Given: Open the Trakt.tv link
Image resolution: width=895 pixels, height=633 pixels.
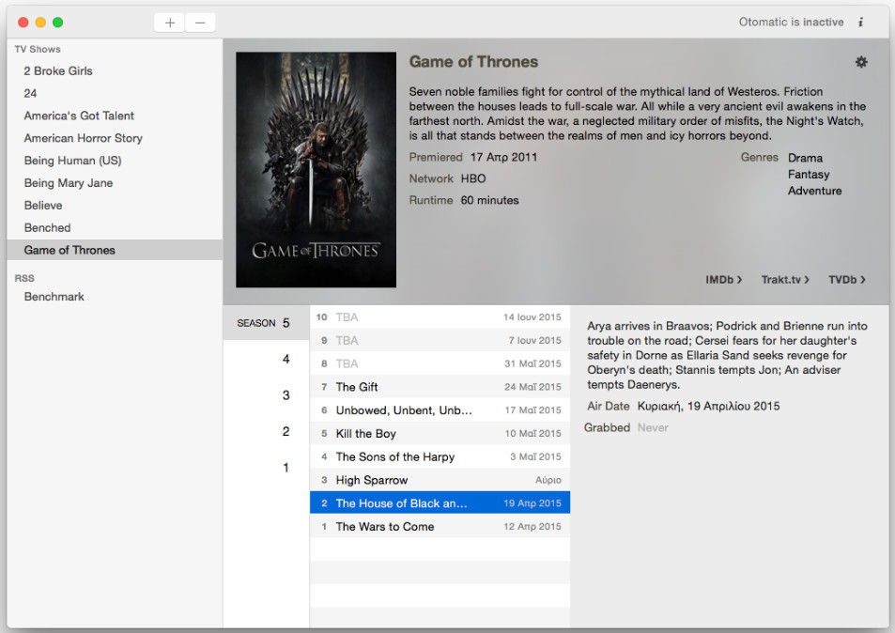Looking at the screenshot, I should [x=785, y=280].
